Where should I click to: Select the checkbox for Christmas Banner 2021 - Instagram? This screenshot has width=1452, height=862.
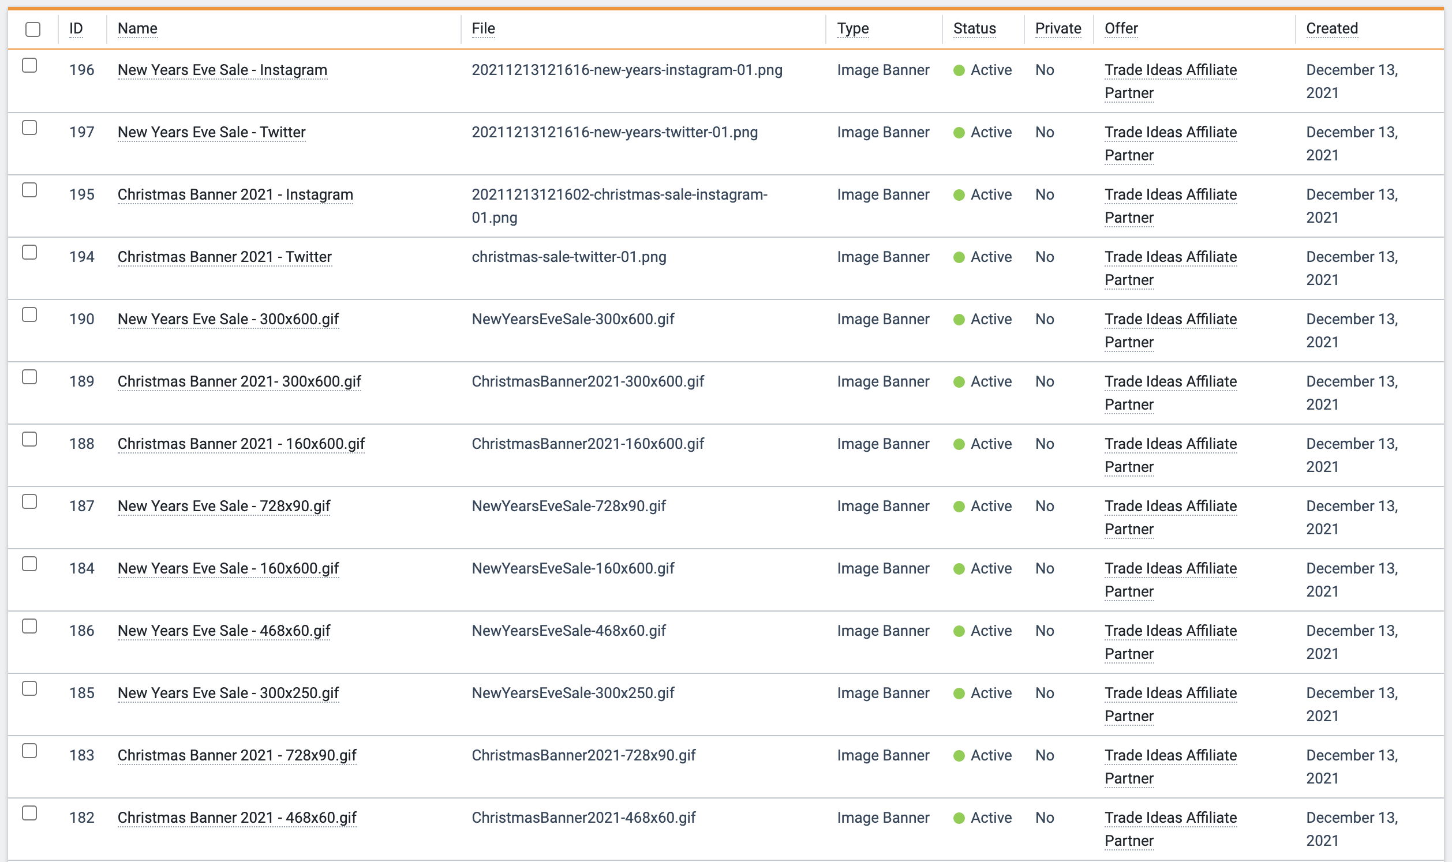(x=29, y=190)
